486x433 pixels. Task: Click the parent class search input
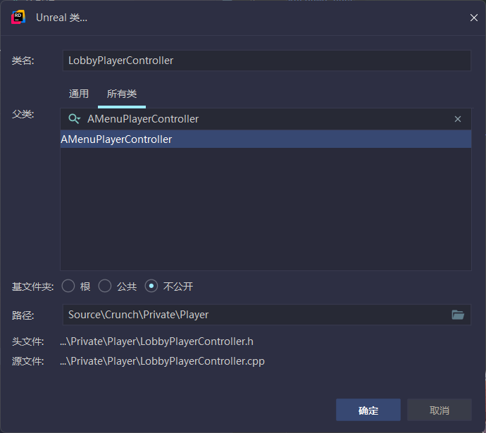266,119
